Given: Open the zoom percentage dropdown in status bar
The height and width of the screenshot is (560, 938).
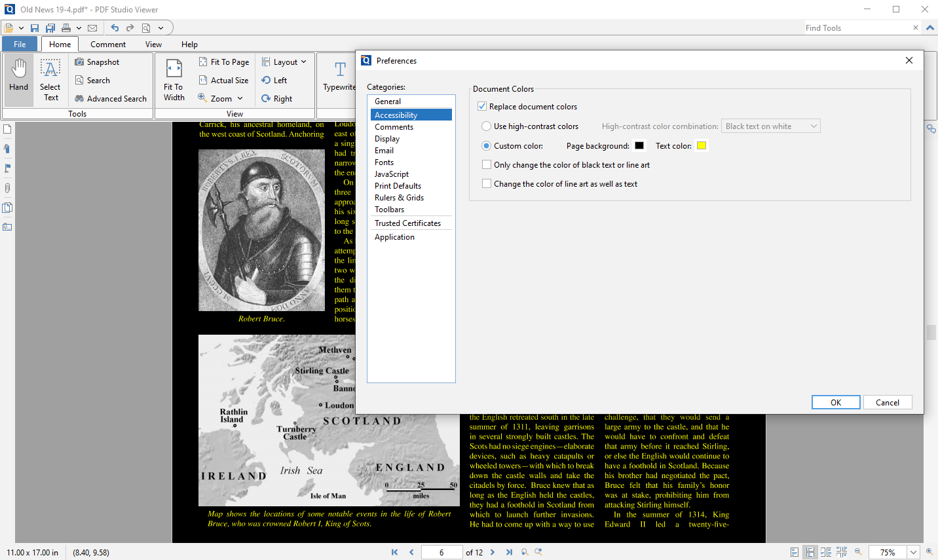Looking at the screenshot, I should pyautogui.click(x=913, y=552).
